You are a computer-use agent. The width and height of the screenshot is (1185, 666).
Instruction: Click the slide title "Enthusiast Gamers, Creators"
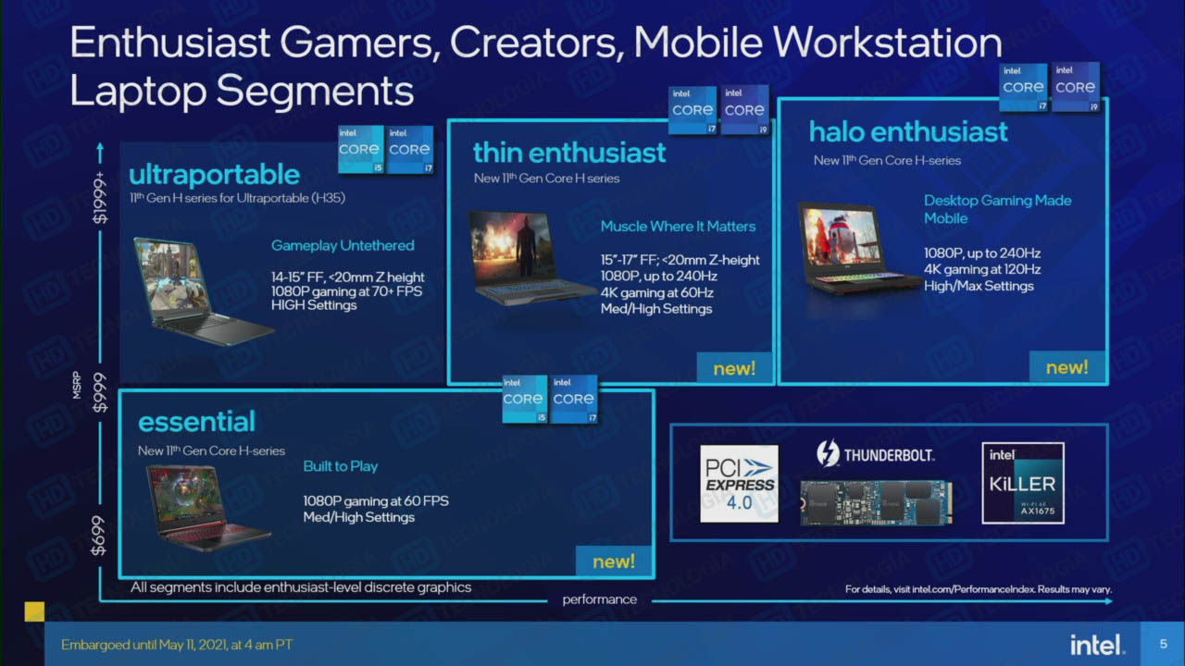(535, 67)
